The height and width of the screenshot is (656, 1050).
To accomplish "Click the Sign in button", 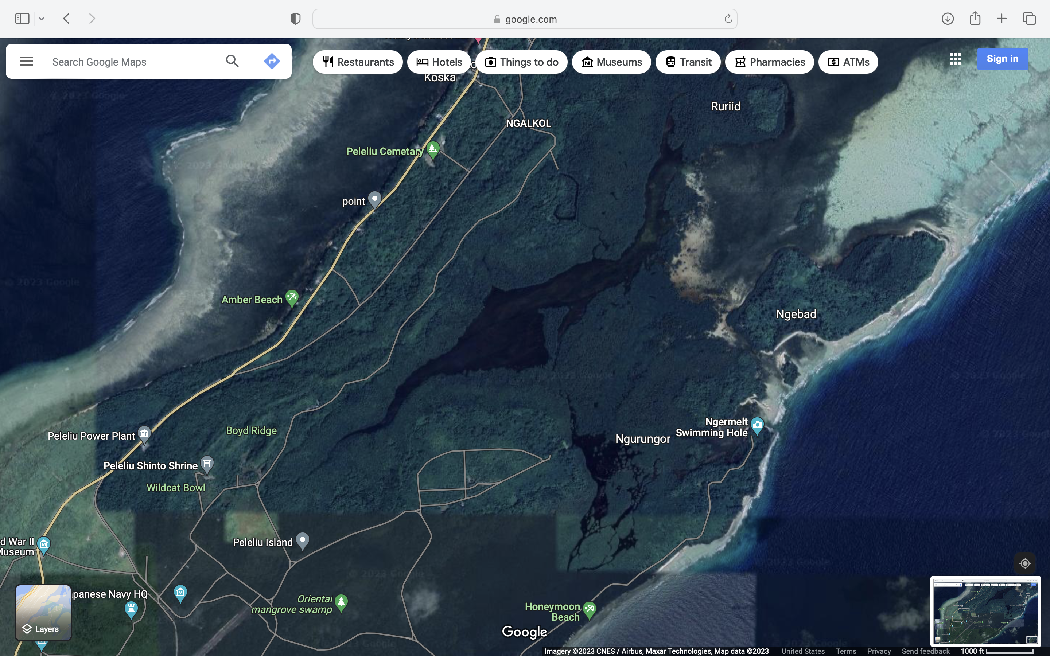I will point(1002,59).
